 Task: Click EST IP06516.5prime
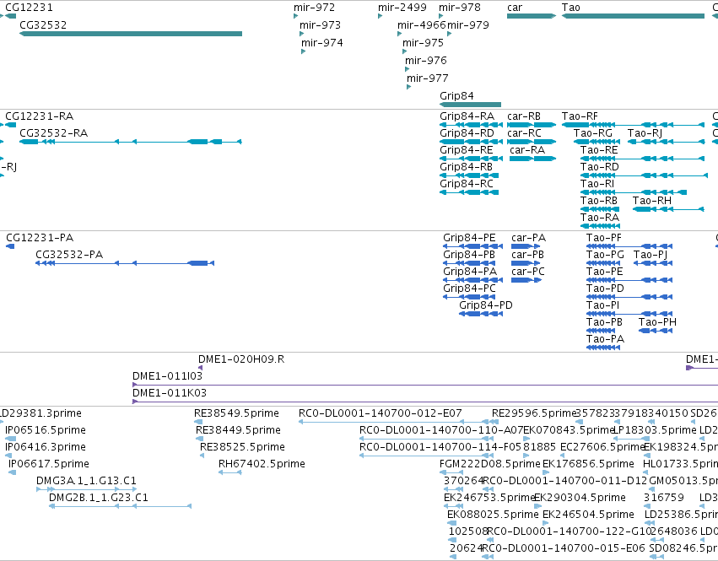(x=10, y=439)
